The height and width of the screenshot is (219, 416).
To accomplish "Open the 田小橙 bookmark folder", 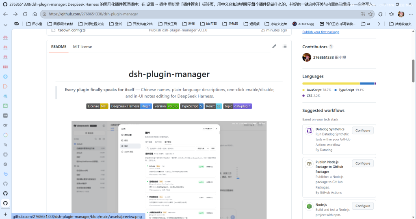I will pos(34,24).
